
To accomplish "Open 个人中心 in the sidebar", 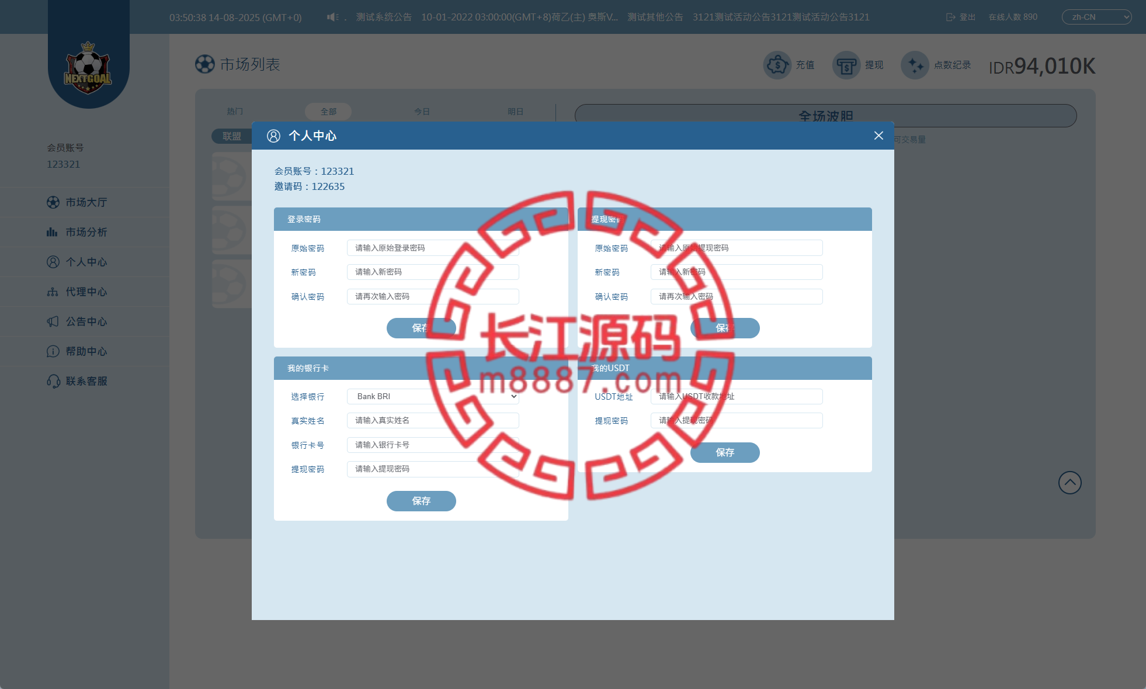I will tap(77, 262).
